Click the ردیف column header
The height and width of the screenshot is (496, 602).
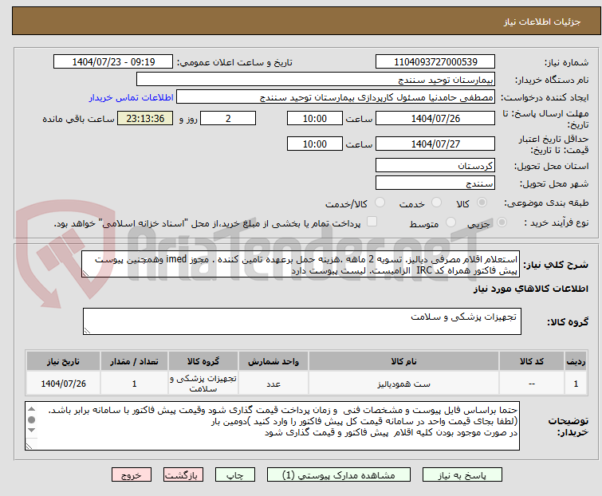point(576,361)
